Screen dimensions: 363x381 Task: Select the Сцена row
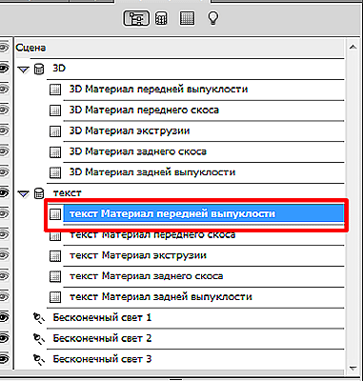coord(180,48)
